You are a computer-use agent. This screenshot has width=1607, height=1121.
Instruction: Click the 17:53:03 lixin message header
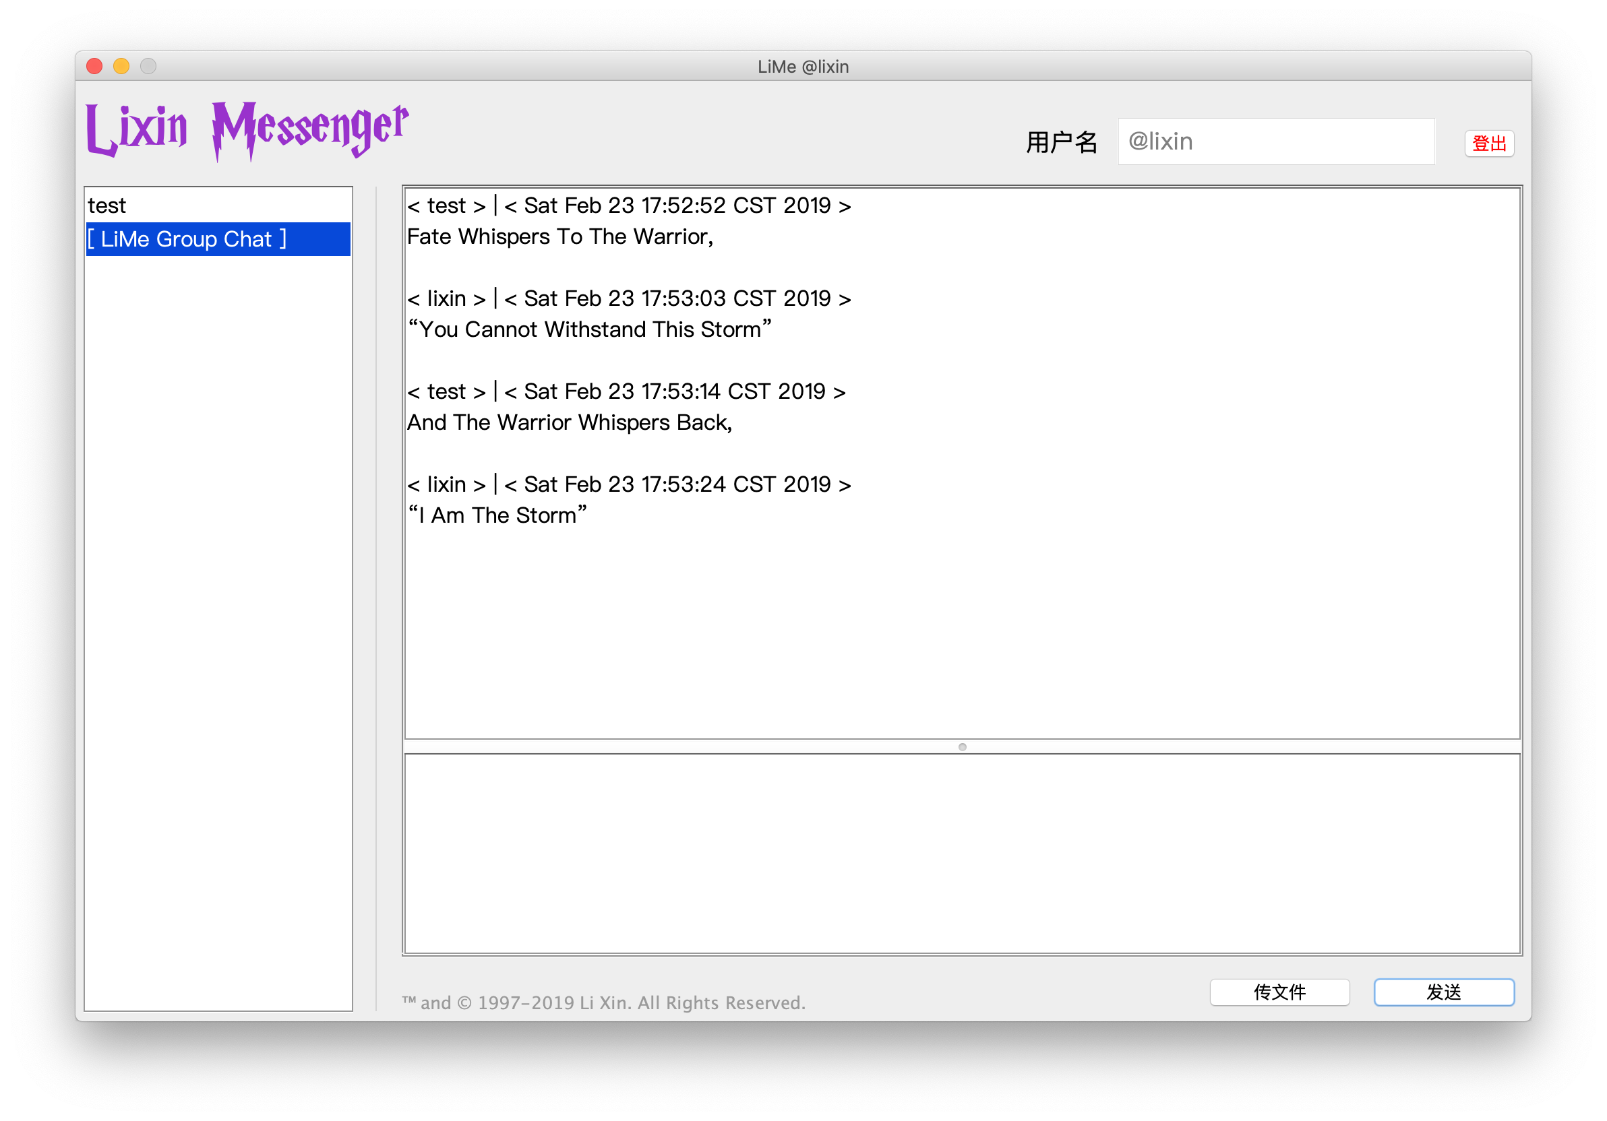coord(628,298)
